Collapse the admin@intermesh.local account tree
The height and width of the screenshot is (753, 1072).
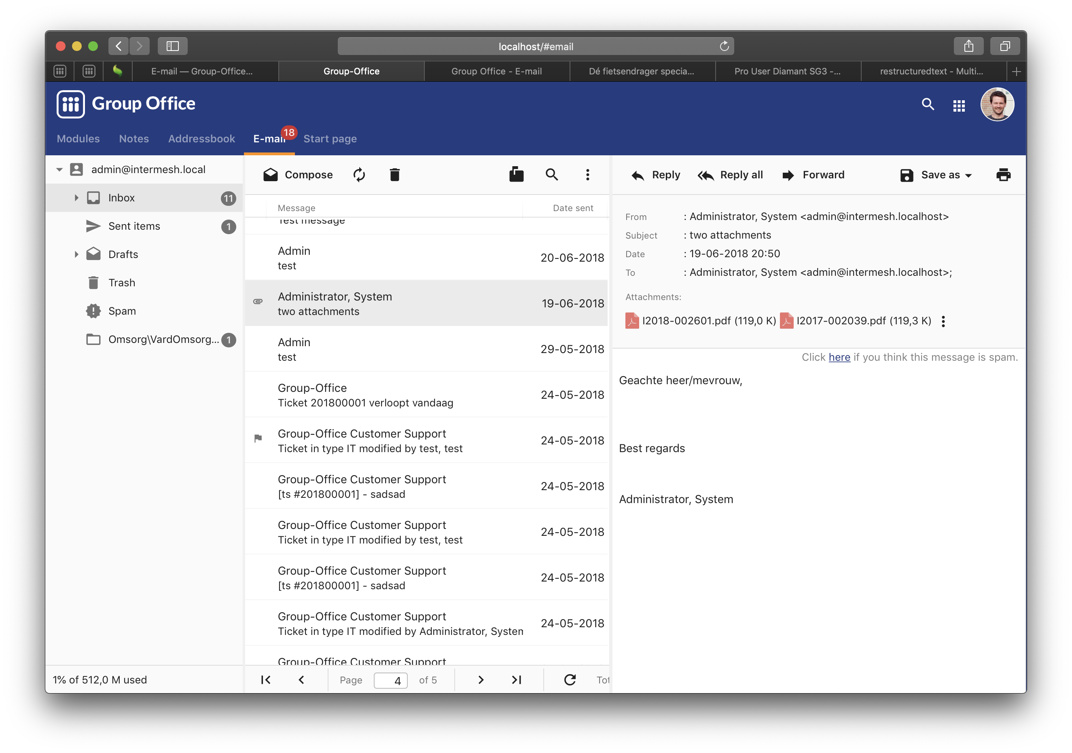59,169
